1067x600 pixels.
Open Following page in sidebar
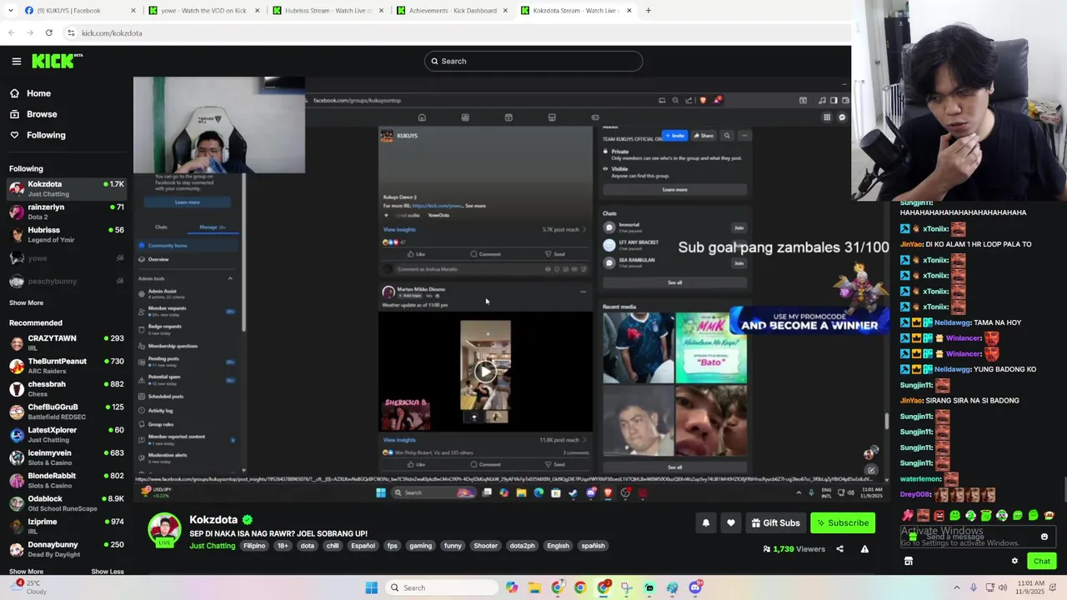coord(38,135)
